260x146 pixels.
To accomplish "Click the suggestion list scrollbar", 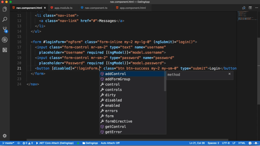I will [165, 81].
